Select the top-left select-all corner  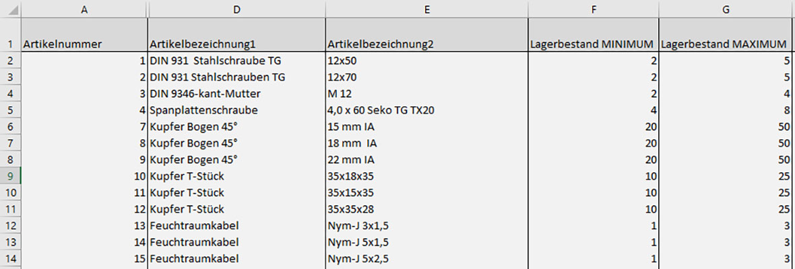point(10,9)
